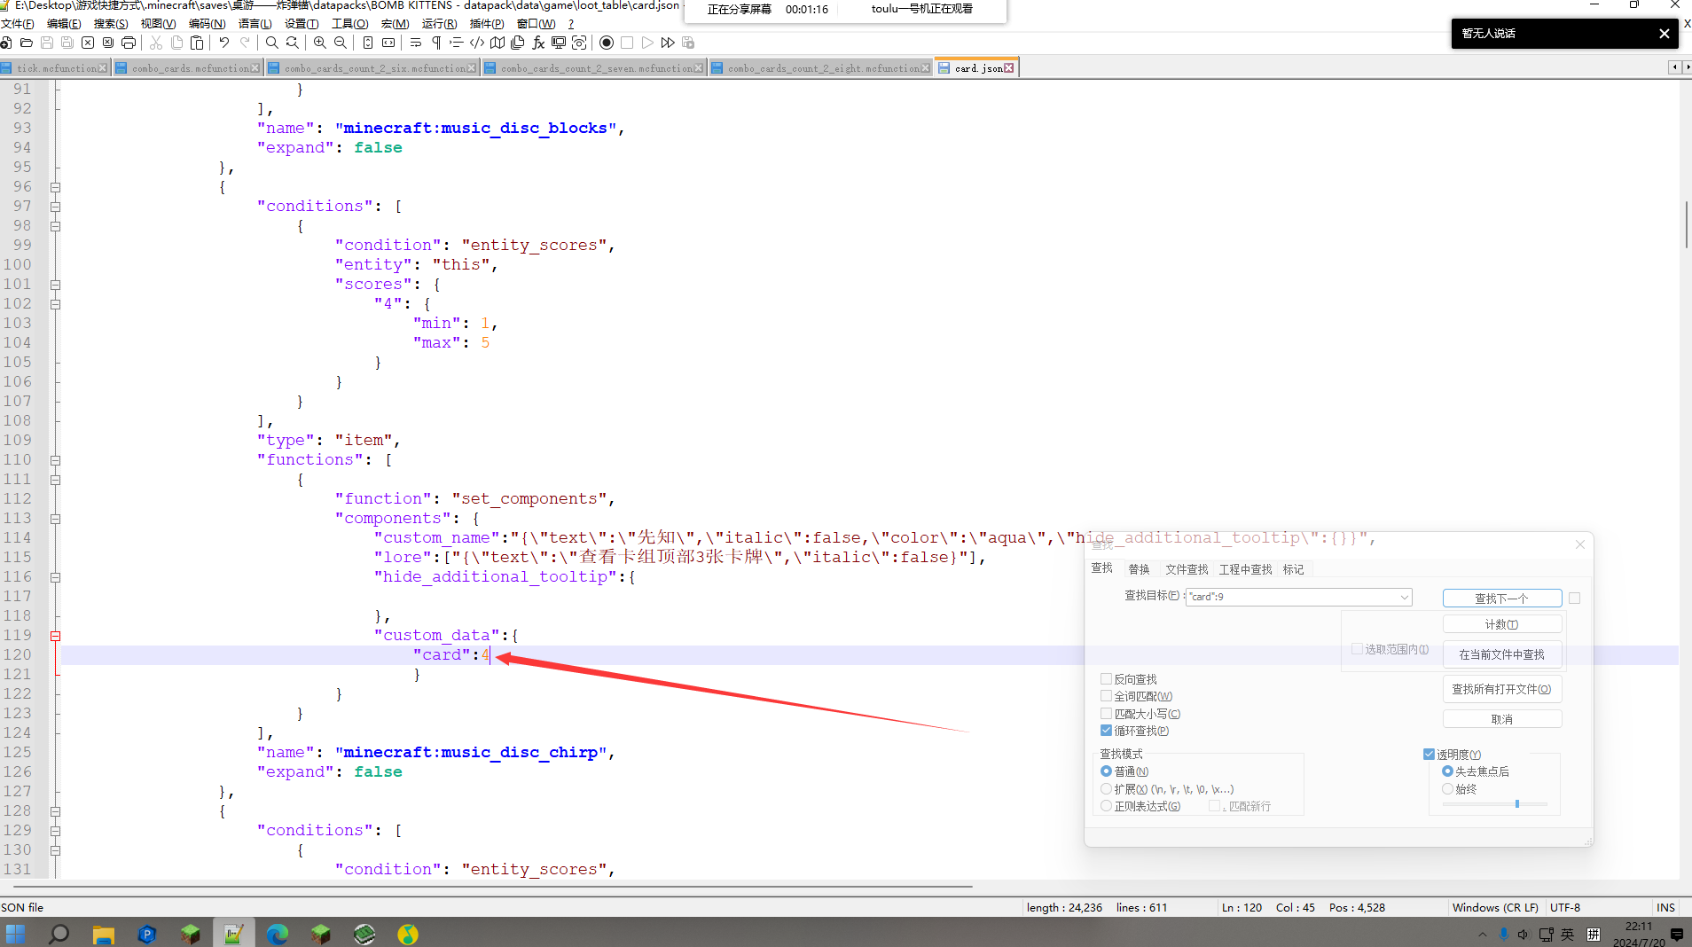Uncheck the 循环查找 checkbox
The height and width of the screenshot is (947, 1692).
(1106, 731)
